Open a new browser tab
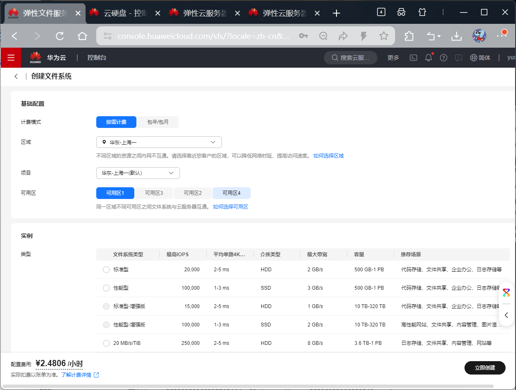 point(336,13)
